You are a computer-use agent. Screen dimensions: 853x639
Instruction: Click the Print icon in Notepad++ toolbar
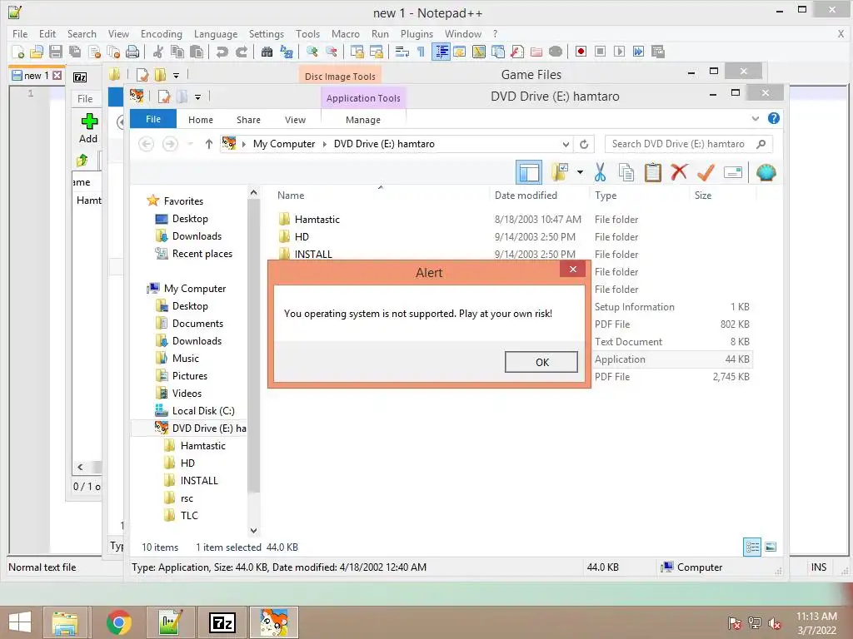[x=132, y=52]
